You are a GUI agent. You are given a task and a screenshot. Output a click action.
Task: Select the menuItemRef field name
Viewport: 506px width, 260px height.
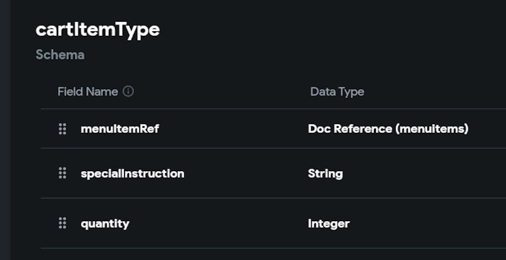pyautogui.click(x=120, y=129)
